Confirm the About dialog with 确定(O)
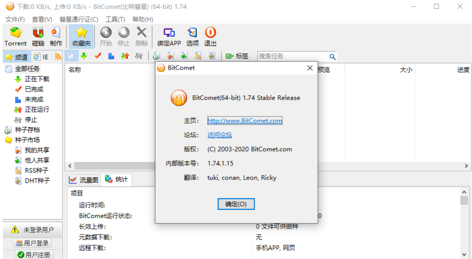 (236, 204)
